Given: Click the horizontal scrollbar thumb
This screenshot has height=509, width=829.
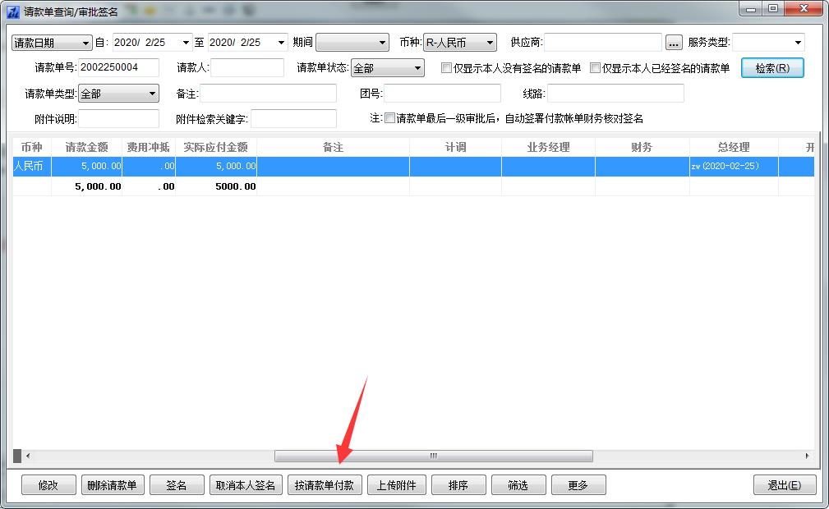Looking at the screenshot, I should [433, 456].
